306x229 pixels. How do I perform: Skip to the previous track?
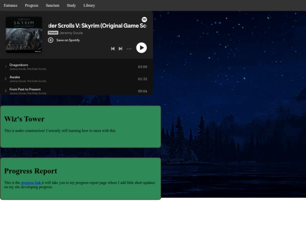(x=113, y=49)
